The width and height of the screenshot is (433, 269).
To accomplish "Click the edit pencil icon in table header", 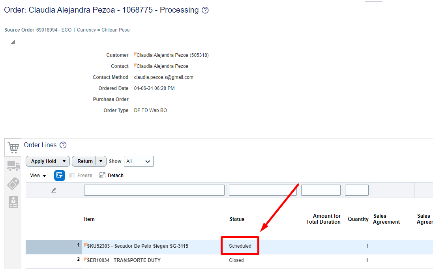I will point(54,190).
